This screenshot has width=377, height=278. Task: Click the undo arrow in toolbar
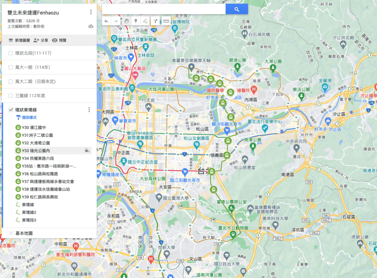click(x=106, y=21)
